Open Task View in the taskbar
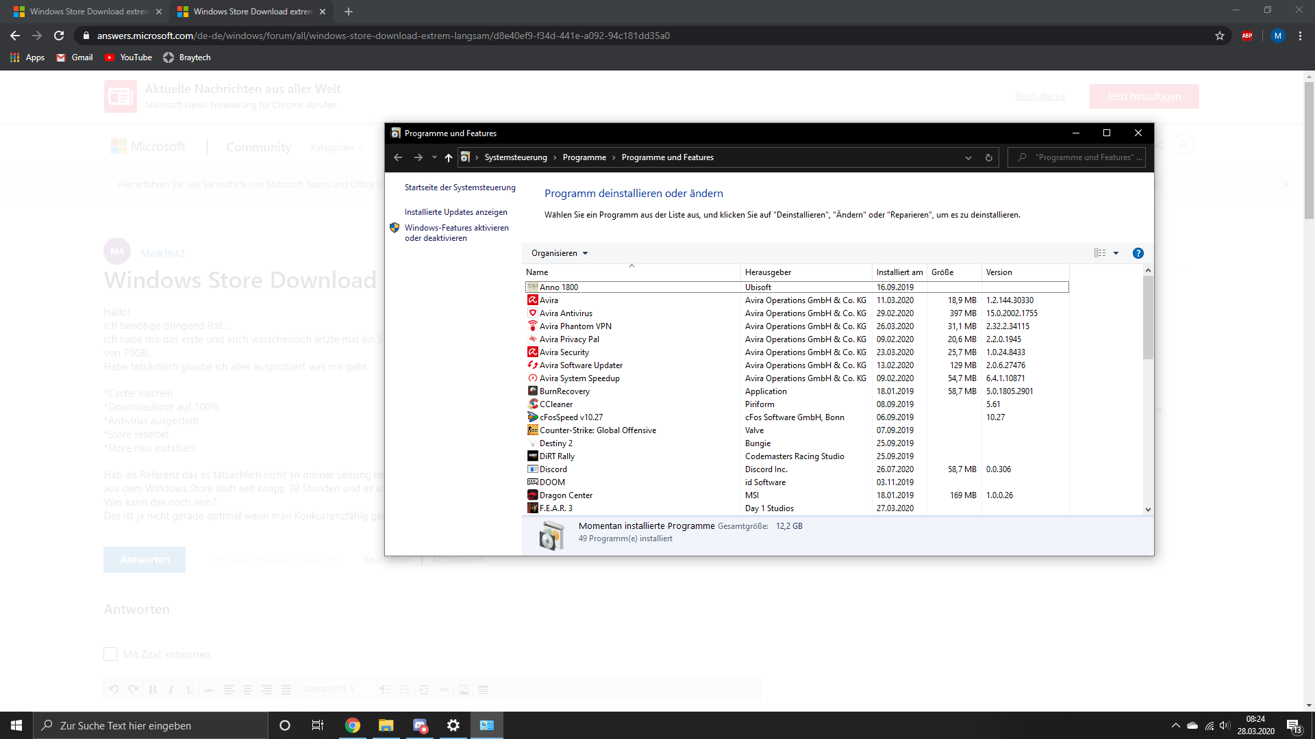This screenshot has height=739, width=1315. [x=318, y=725]
